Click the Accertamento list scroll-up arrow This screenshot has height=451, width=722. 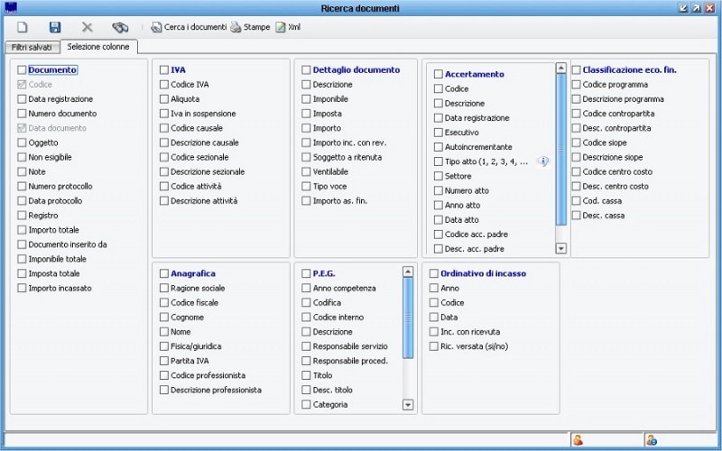pos(560,69)
